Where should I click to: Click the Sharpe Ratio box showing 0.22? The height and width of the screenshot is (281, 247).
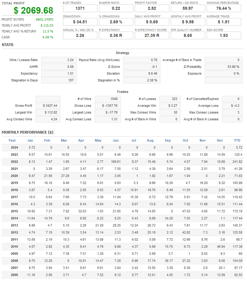pyautogui.click(x=116, y=8)
